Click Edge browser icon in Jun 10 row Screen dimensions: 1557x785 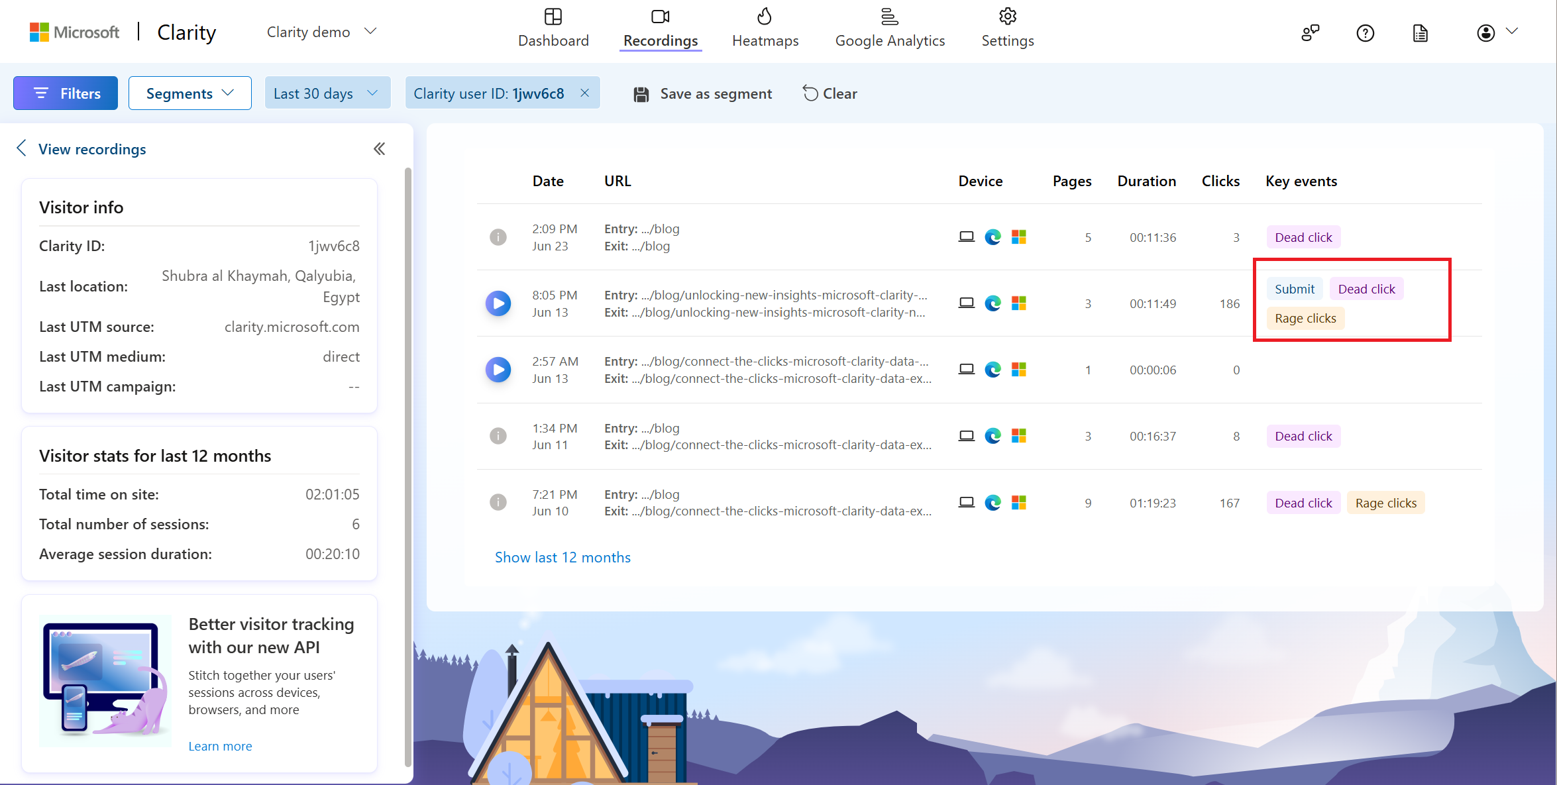pyautogui.click(x=993, y=503)
